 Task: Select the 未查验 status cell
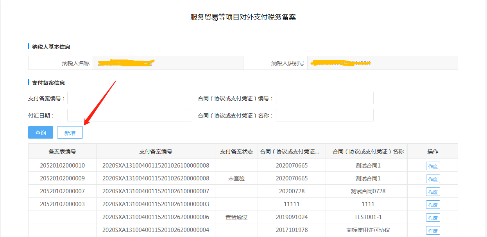pyautogui.click(x=236, y=178)
